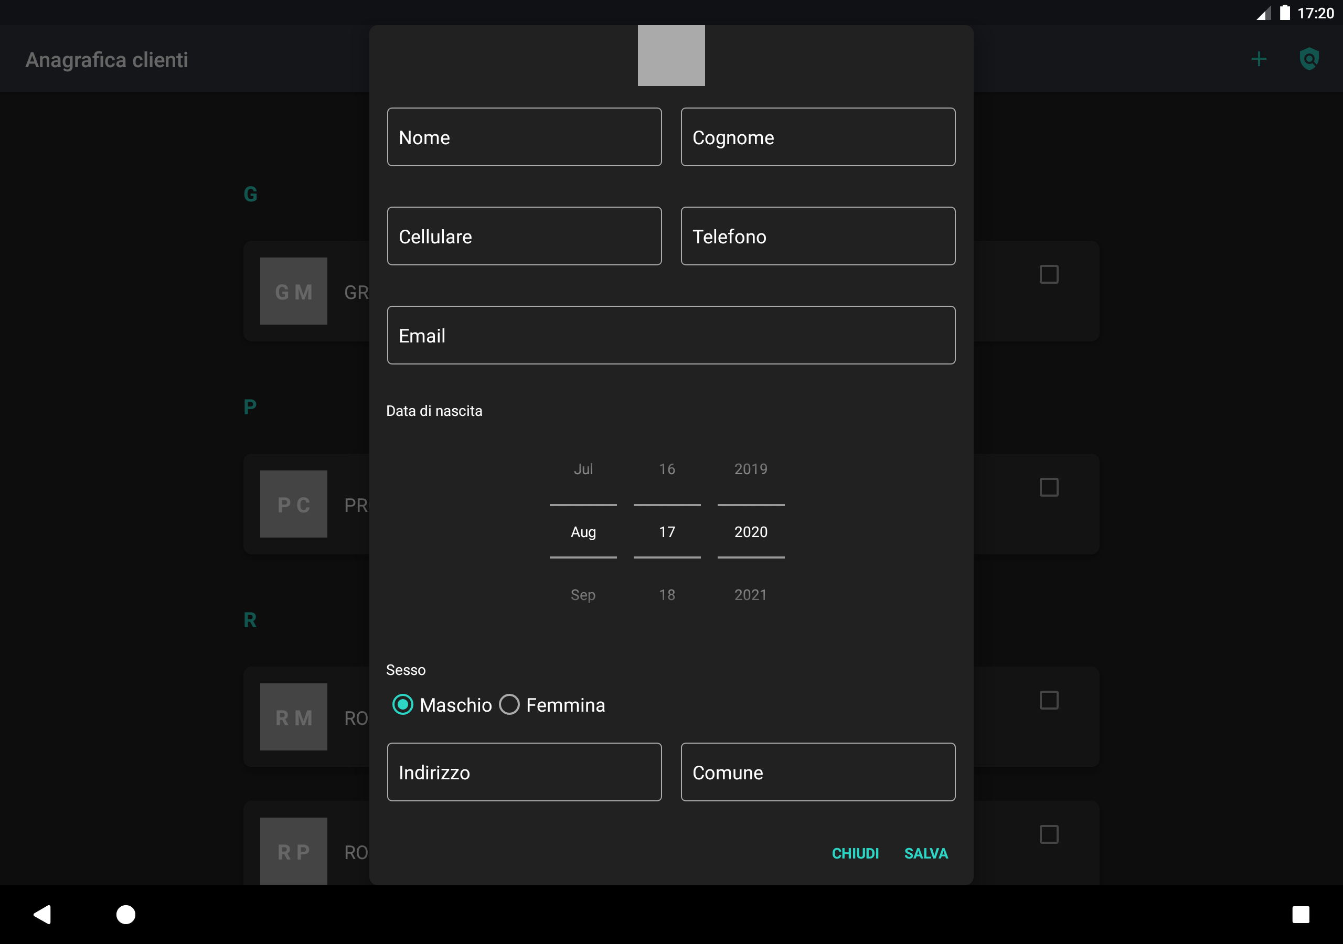The height and width of the screenshot is (944, 1343).
Task: Select the Maschio radio button
Action: (402, 705)
